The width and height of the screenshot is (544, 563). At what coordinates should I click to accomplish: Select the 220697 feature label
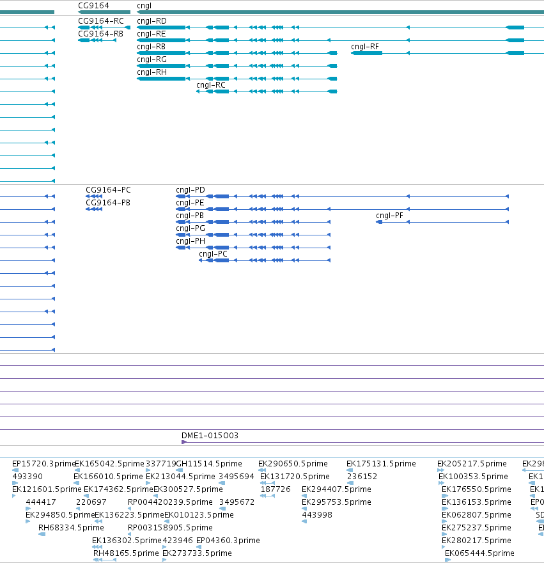91,502
